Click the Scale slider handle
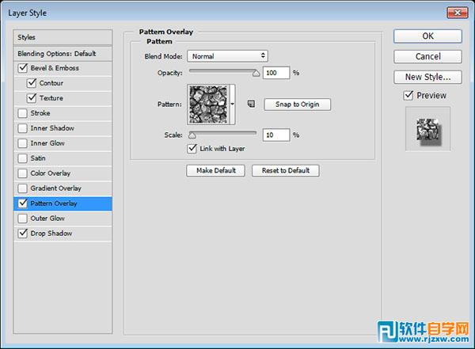Screen dimensions: 475x349 click(x=192, y=135)
